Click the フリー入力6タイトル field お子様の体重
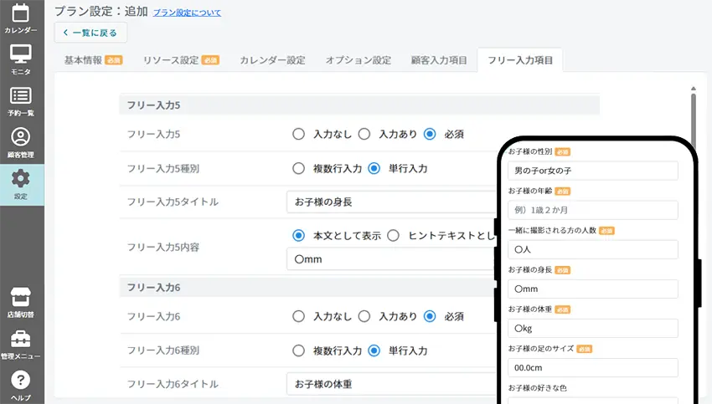Viewport: 712px width, 404px height. pos(392,385)
